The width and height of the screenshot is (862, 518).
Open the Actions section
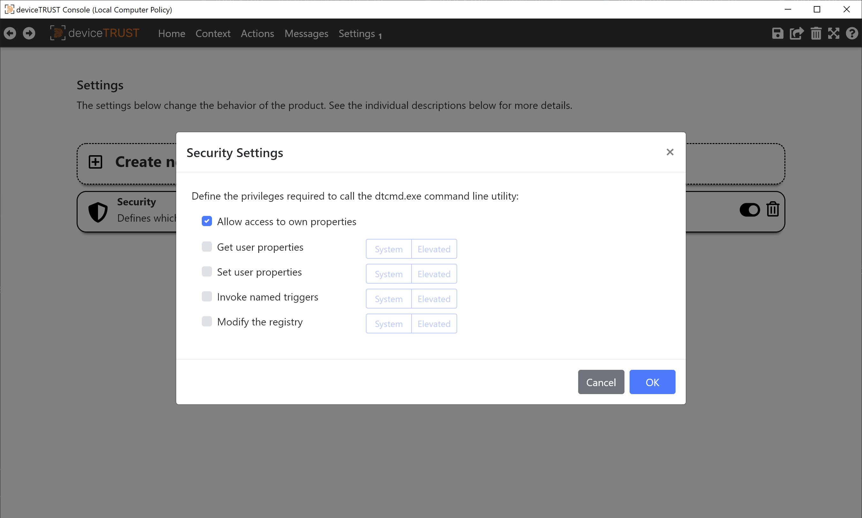257,34
